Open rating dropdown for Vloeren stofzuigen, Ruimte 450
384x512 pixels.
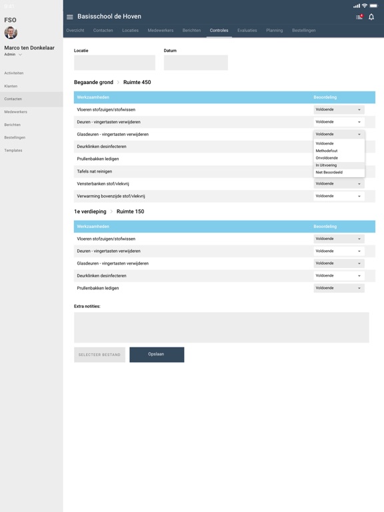pos(339,110)
